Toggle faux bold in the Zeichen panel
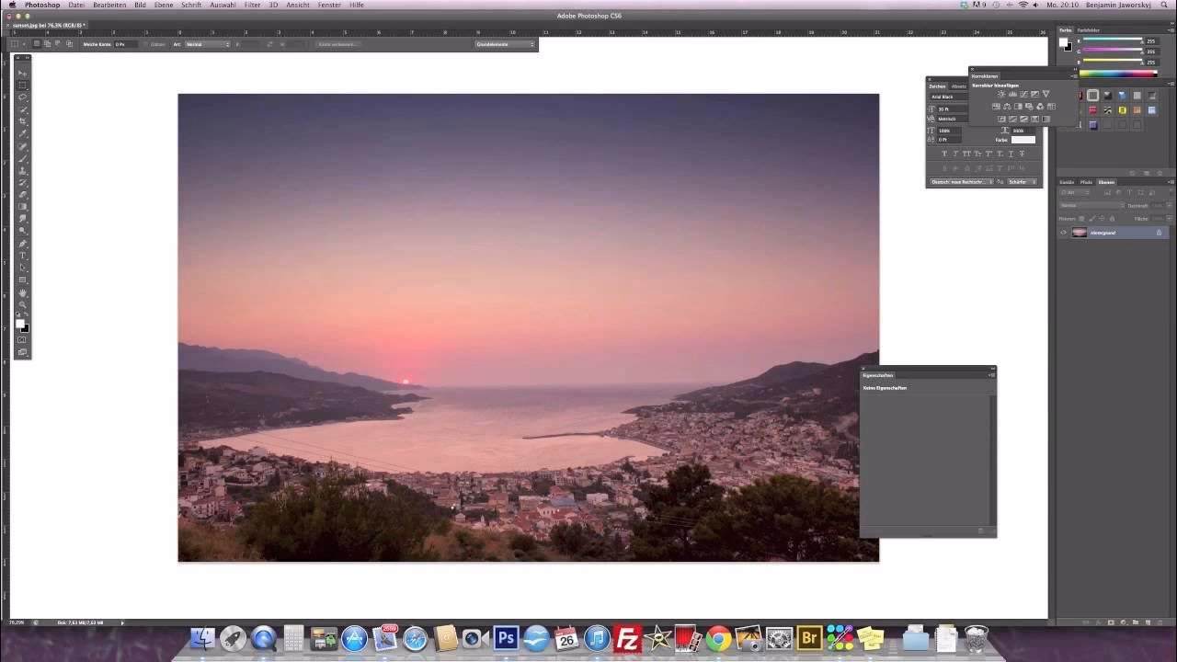 (944, 154)
